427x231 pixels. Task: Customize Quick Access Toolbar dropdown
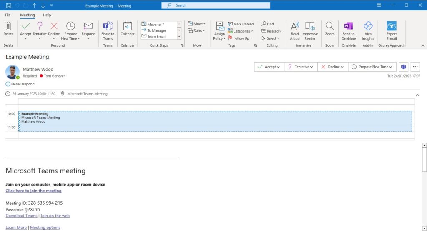click(51, 5)
